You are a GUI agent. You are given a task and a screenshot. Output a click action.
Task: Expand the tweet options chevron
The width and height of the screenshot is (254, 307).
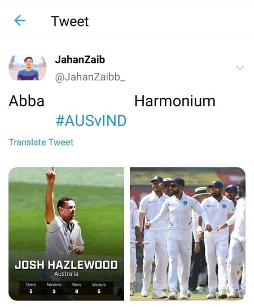point(240,68)
